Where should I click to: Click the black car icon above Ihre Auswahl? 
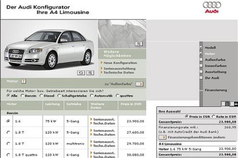pyautogui.click(x=236, y=104)
